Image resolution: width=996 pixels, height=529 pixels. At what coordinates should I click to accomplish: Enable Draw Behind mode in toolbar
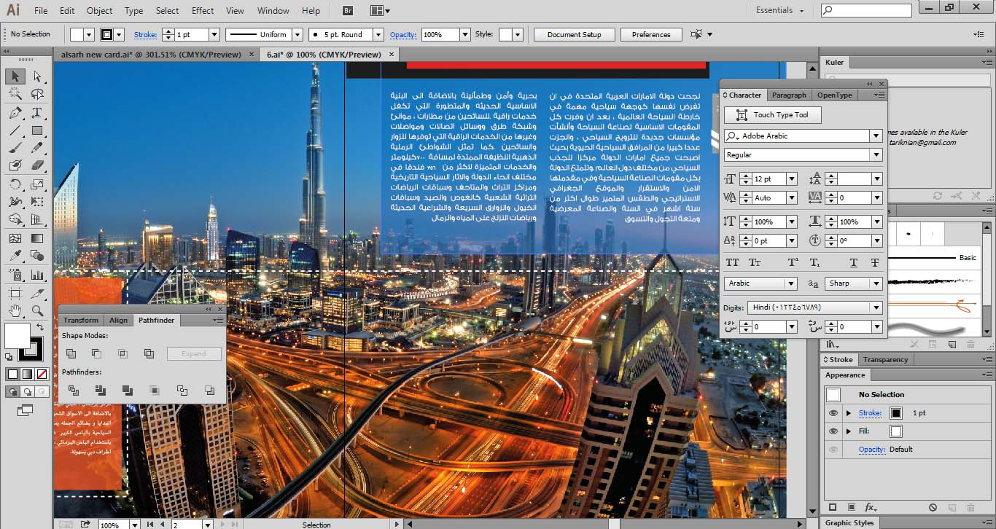[x=27, y=391]
